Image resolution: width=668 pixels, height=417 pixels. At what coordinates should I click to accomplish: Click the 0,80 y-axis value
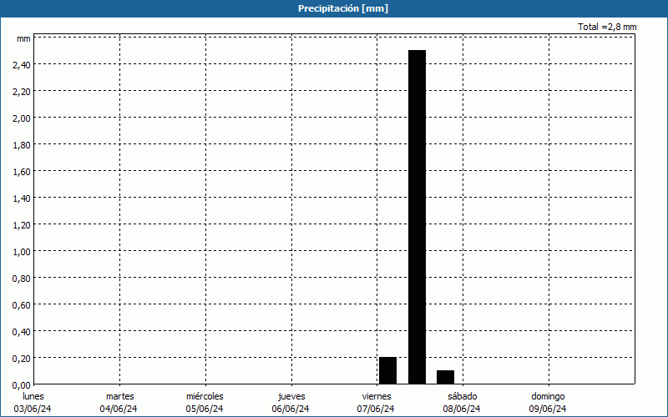click(22, 279)
